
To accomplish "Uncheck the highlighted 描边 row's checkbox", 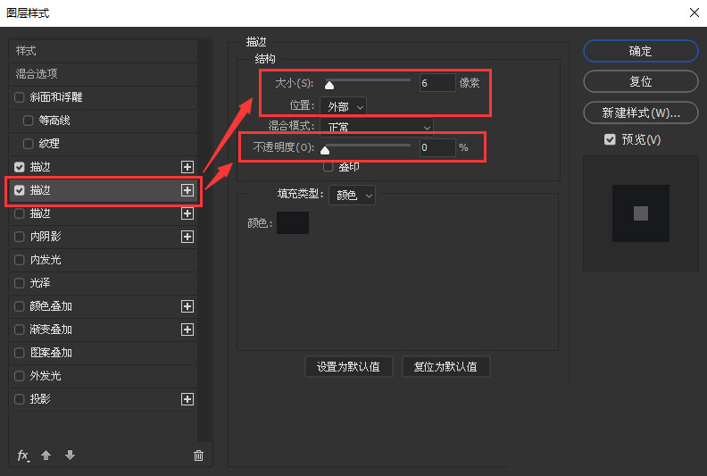I will (20, 190).
